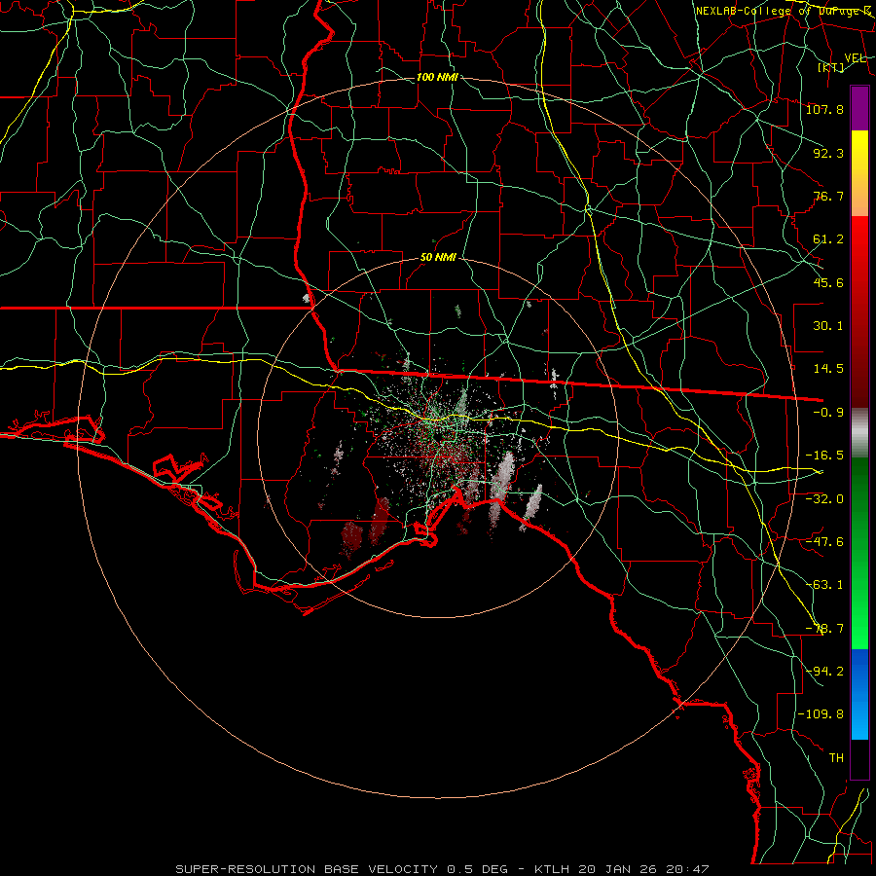The width and height of the screenshot is (876, 876).
Task: Select the -109.8 legend value
Action: 821,714
